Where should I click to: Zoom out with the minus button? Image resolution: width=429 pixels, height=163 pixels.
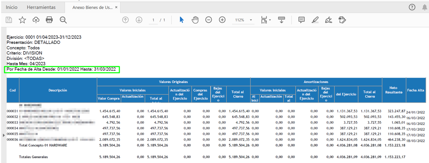(209, 20)
